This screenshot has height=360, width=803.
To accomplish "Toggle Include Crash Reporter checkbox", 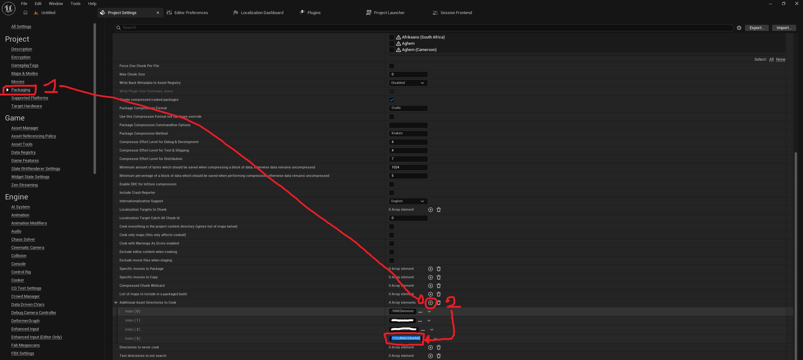I will tap(392, 193).
